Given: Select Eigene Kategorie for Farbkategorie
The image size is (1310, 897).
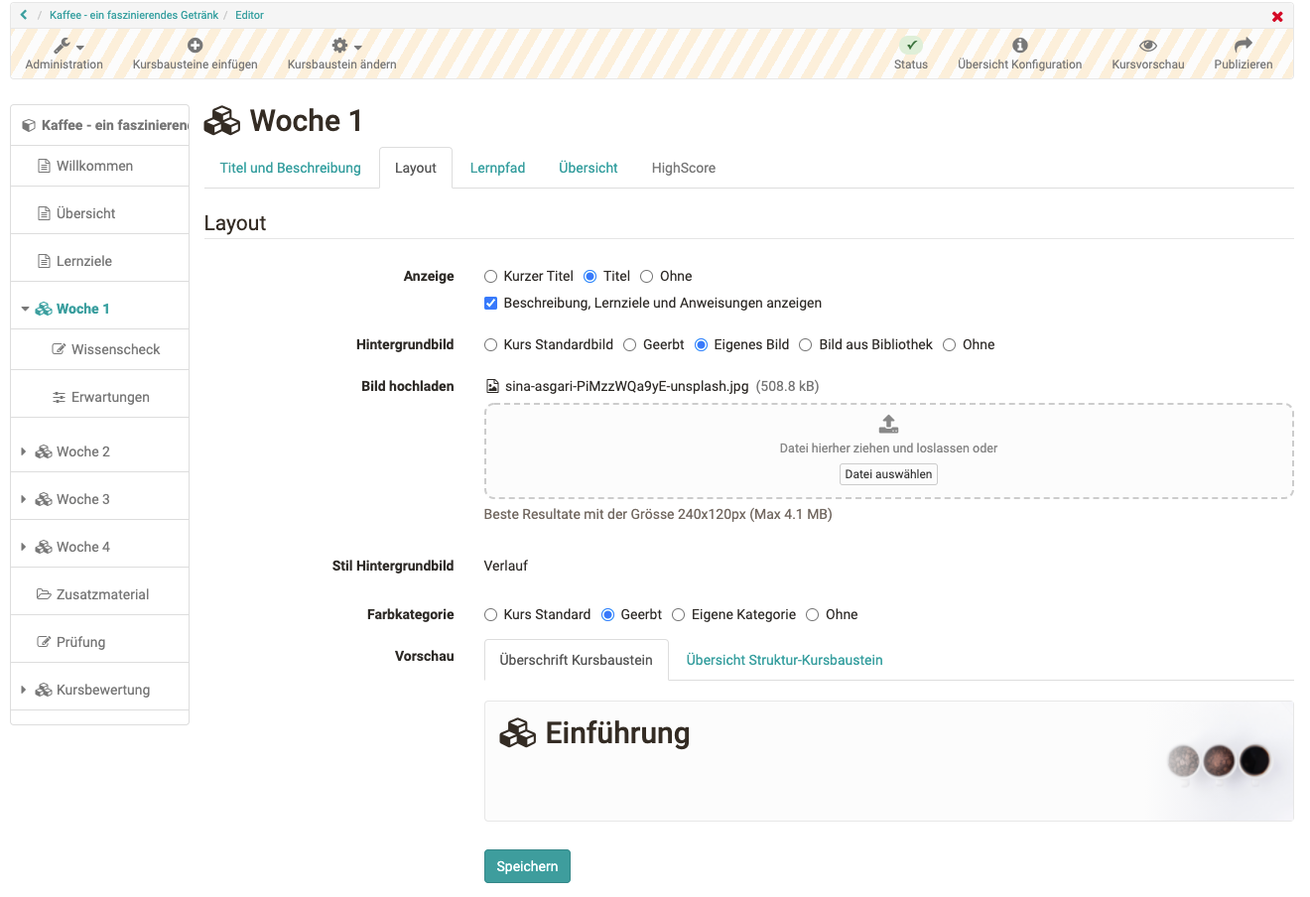Looking at the screenshot, I should [679, 615].
